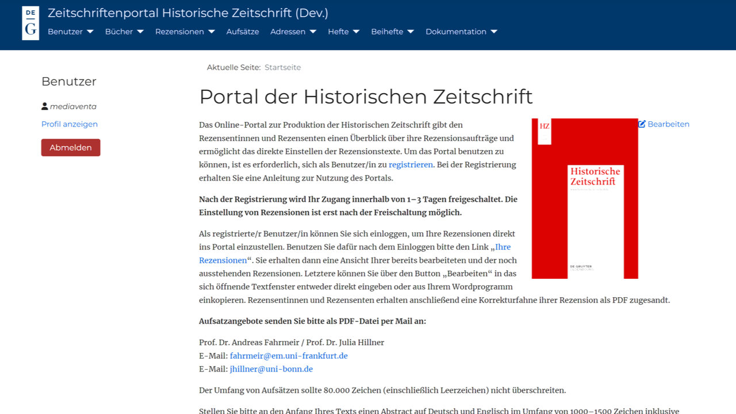This screenshot has width=736, height=414.
Task: Click the pencil edit icon beside Bearbeiten
Action: click(642, 124)
